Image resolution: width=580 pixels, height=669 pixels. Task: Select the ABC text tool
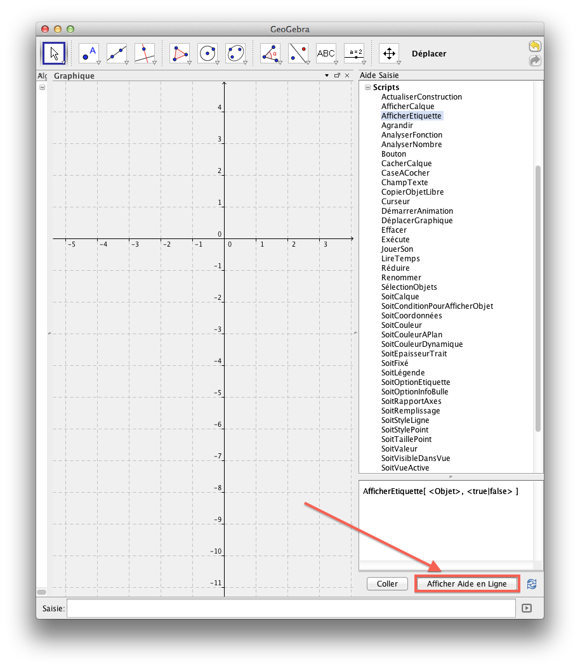point(326,53)
